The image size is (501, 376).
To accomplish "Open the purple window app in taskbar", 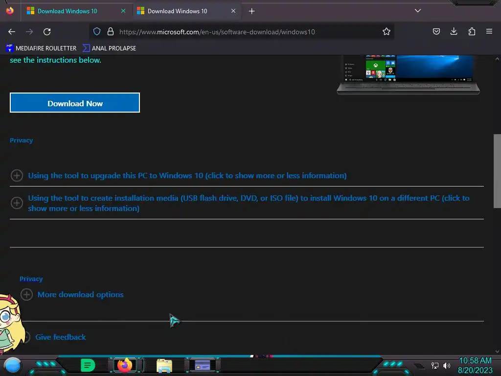I will [x=202, y=365].
